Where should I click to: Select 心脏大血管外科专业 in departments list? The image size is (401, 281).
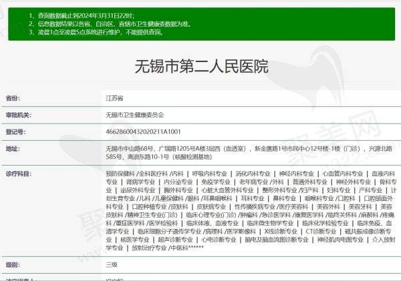click(x=227, y=191)
